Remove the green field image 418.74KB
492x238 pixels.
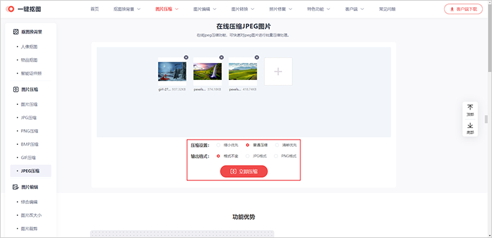(257, 58)
